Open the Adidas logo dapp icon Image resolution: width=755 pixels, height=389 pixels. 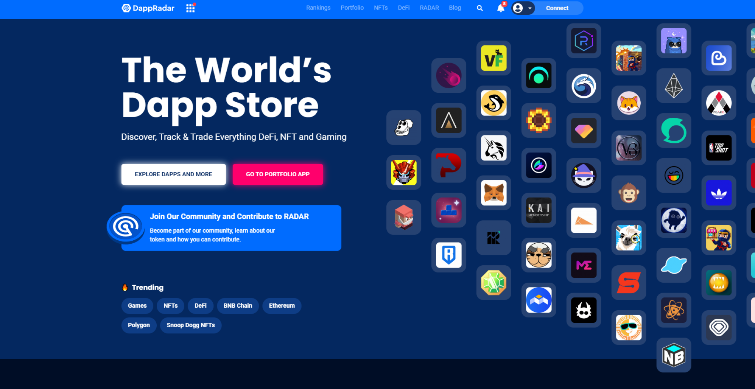tap(719, 193)
